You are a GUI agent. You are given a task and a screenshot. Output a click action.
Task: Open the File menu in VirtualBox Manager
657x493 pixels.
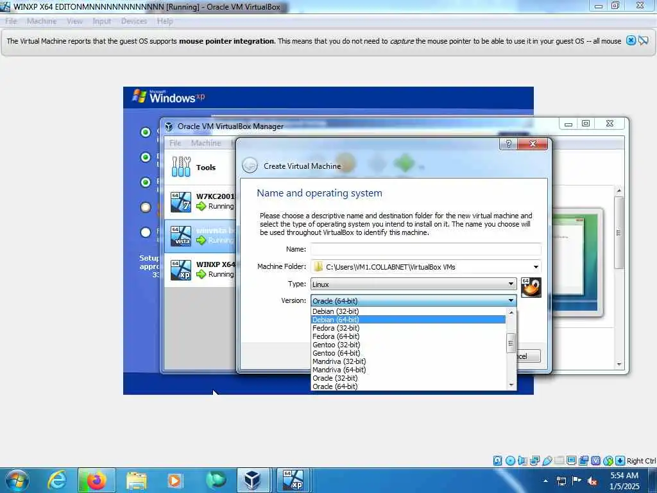[175, 143]
